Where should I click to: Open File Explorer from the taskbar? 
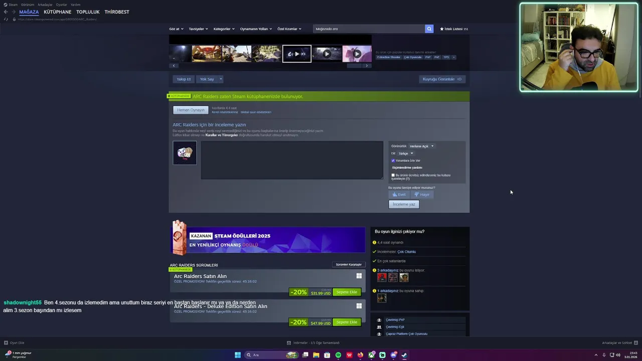(x=316, y=355)
